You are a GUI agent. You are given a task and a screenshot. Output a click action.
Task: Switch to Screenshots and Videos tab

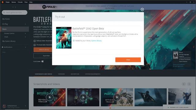(x=43, y=74)
